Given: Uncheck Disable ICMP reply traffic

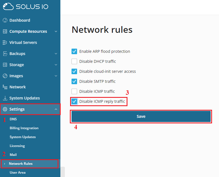Looking at the screenshot, I should tap(74, 101).
